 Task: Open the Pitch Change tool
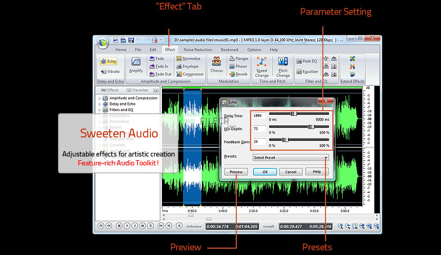tap(283, 67)
